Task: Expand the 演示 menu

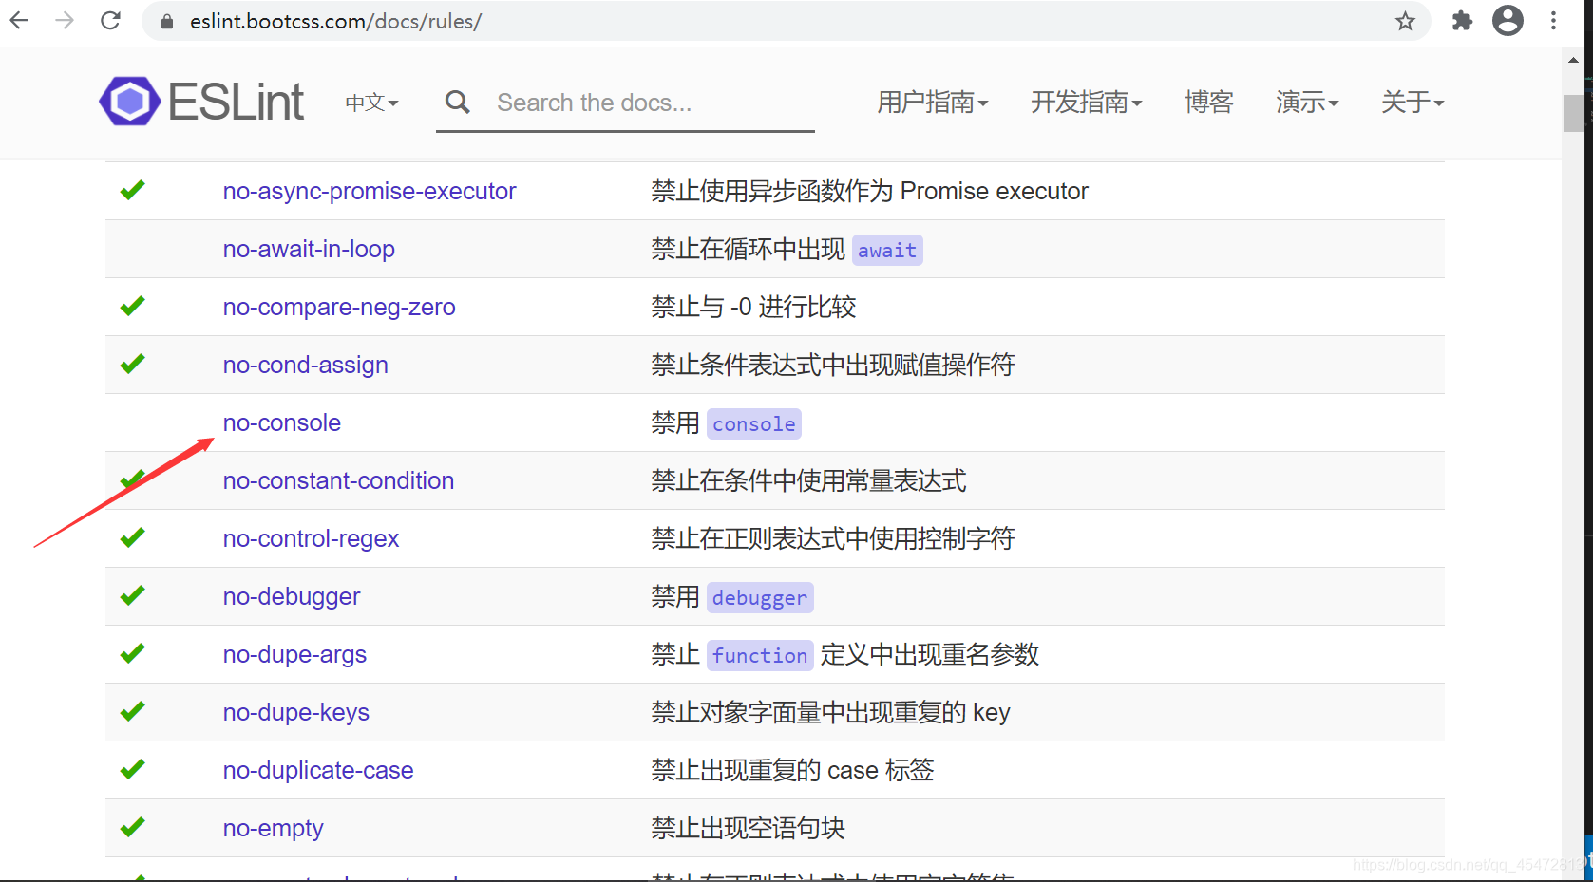Action: coord(1307,102)
